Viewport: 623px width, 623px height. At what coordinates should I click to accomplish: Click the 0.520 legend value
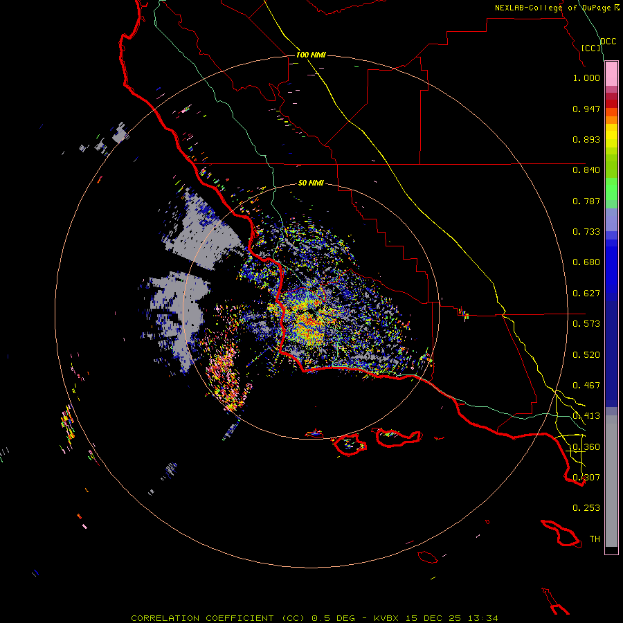(586, 355)
